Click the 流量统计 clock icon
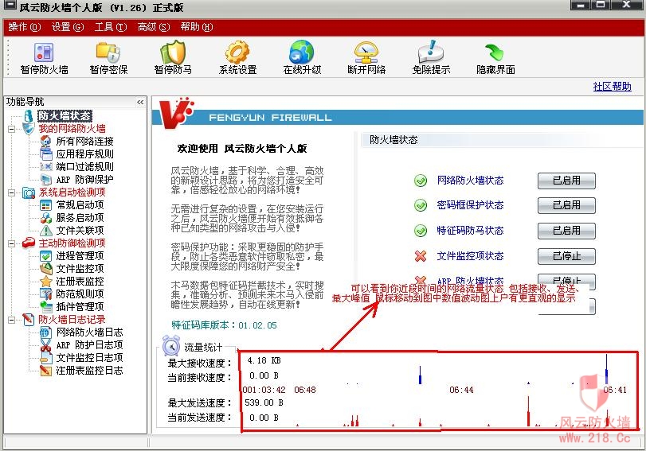The width and height of the screenshot is (646, 451). pos(170,346)
